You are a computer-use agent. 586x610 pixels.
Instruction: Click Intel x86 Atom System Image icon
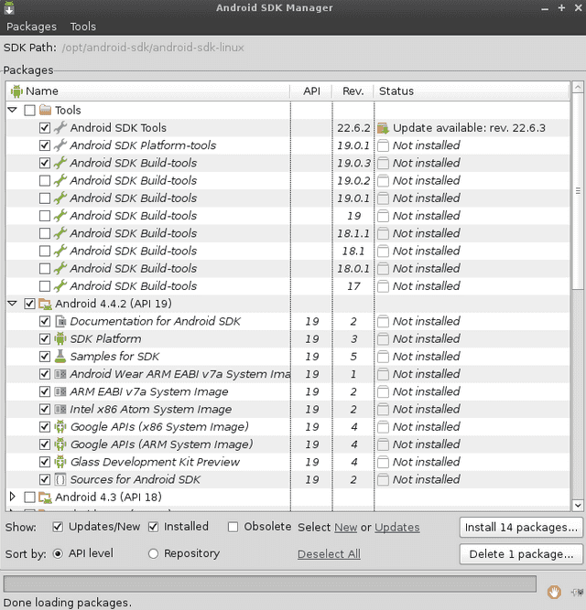tap(60, 410)
